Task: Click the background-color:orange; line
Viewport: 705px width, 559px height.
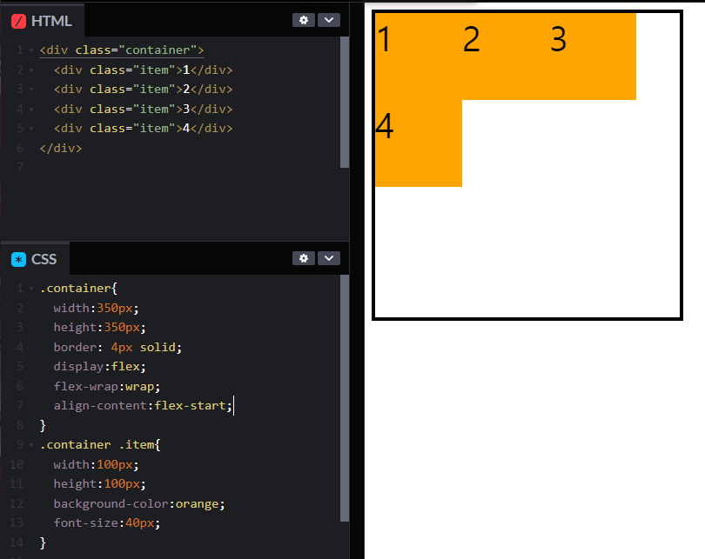Action: point(139,503)
